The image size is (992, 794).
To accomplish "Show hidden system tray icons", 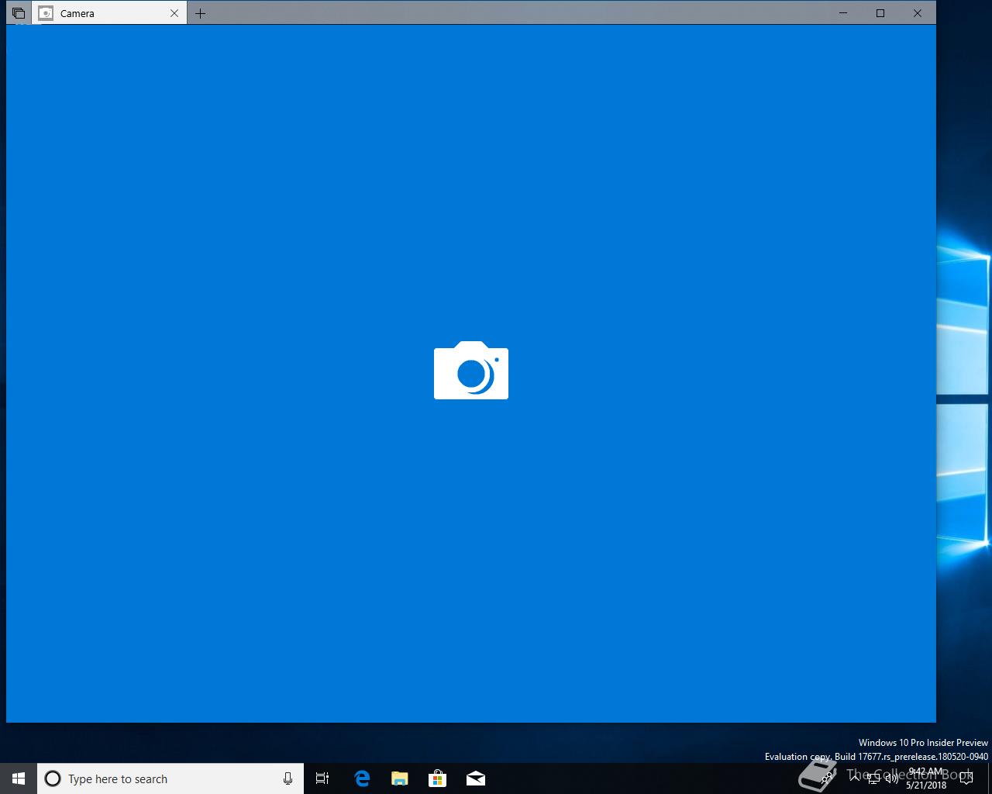I will (x=856, y=778).
